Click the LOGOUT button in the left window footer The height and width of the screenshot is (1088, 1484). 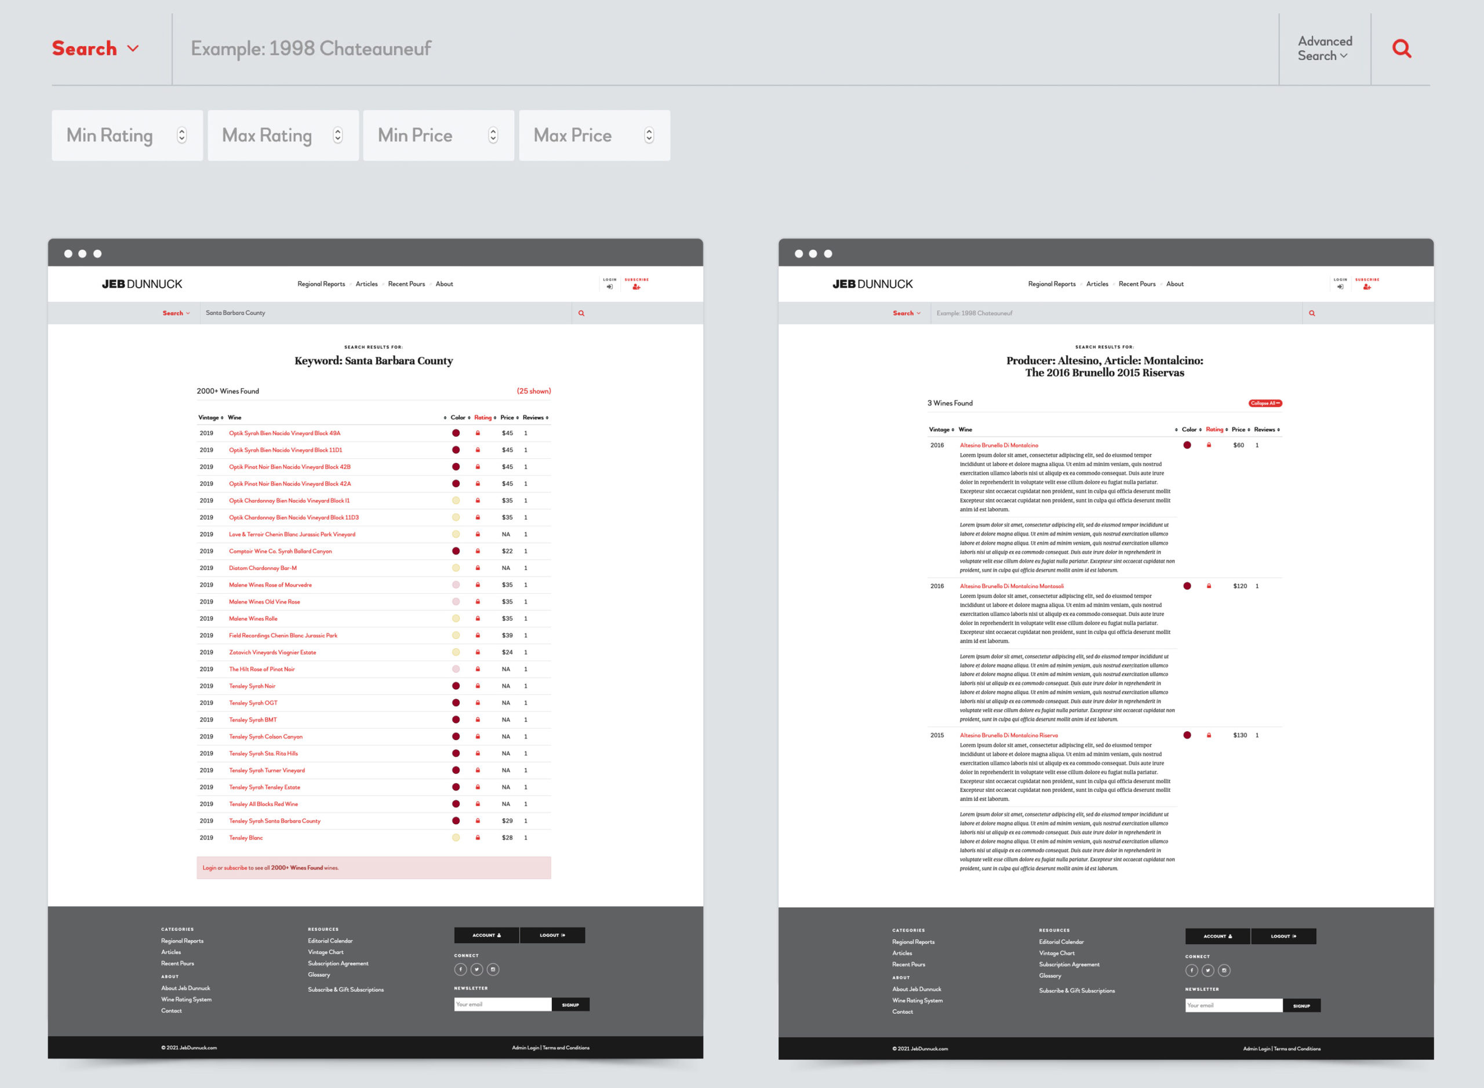[x=552, y=935]
